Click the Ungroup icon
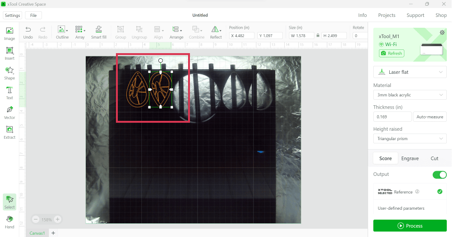The image size is (452, 237). [x=139, y=32]
